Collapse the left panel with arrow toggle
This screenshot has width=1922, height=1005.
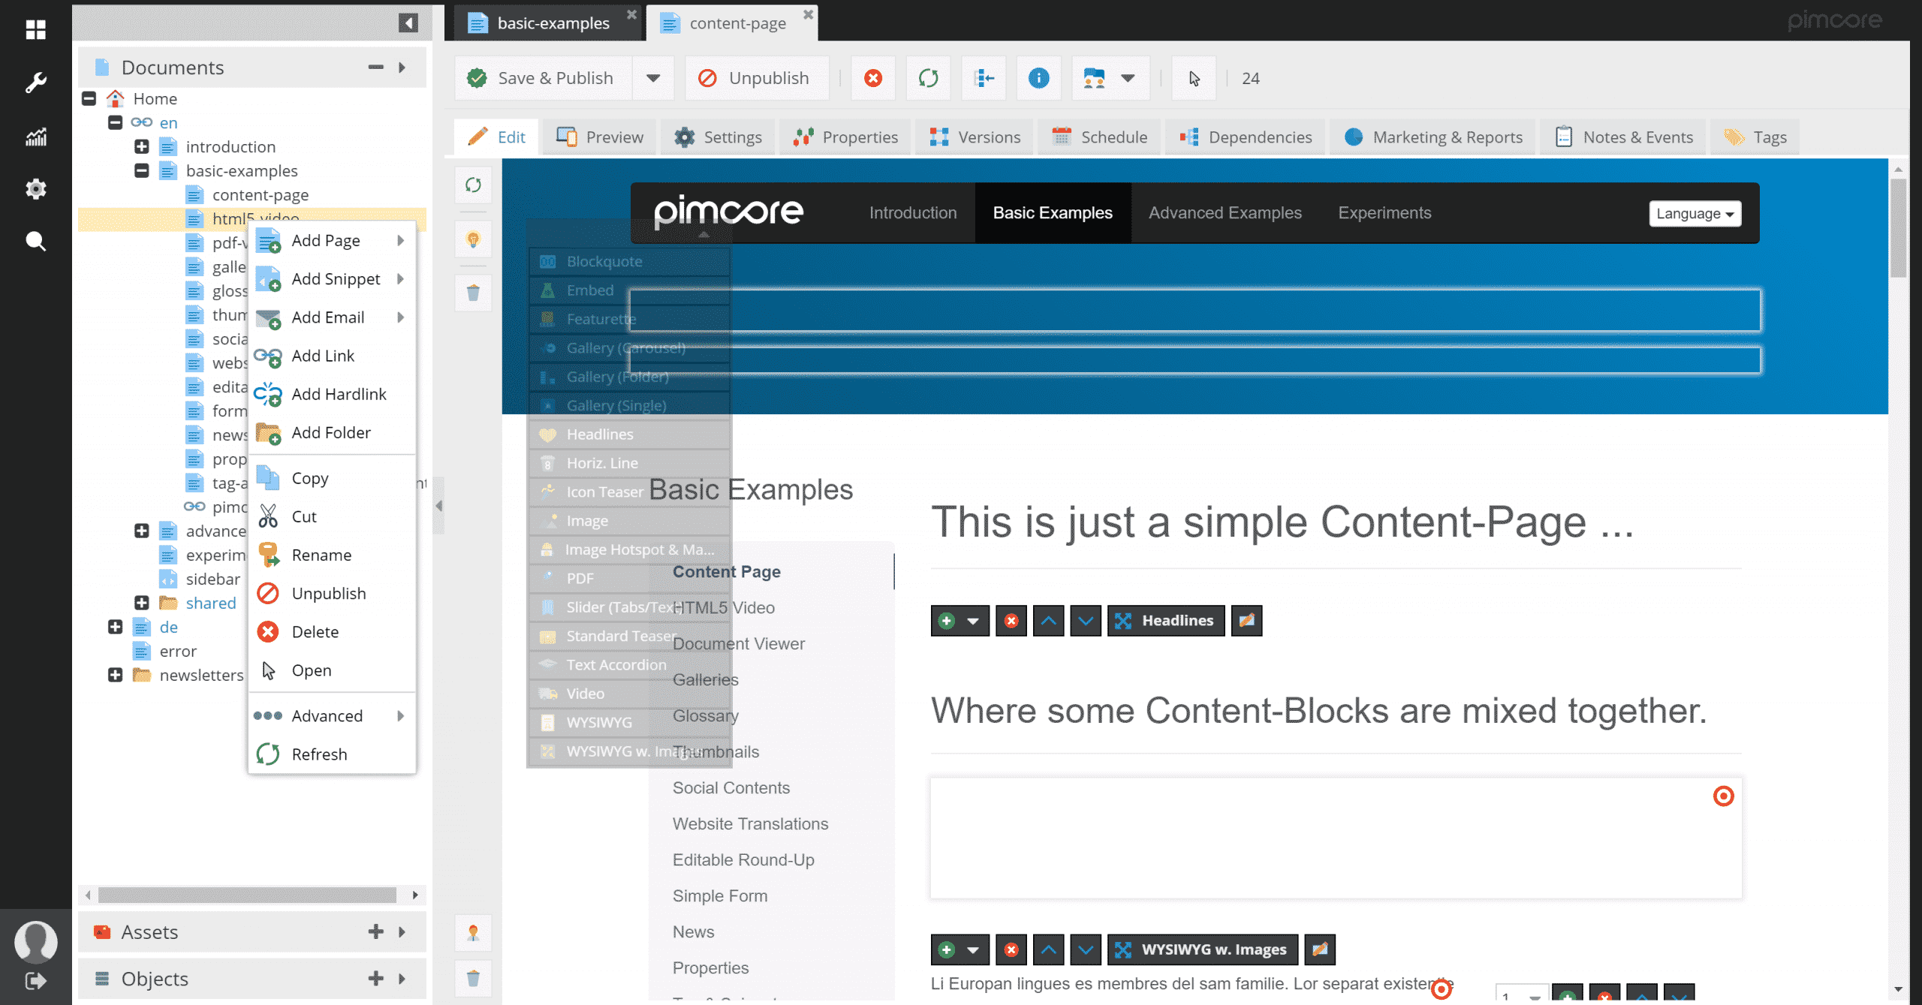[408, 23]
